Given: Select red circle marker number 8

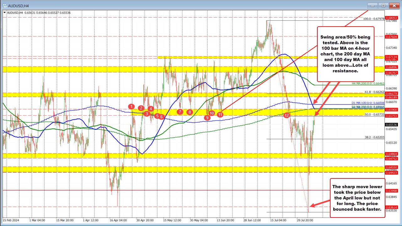Looking at the screenshot, I should click(190, 112).
